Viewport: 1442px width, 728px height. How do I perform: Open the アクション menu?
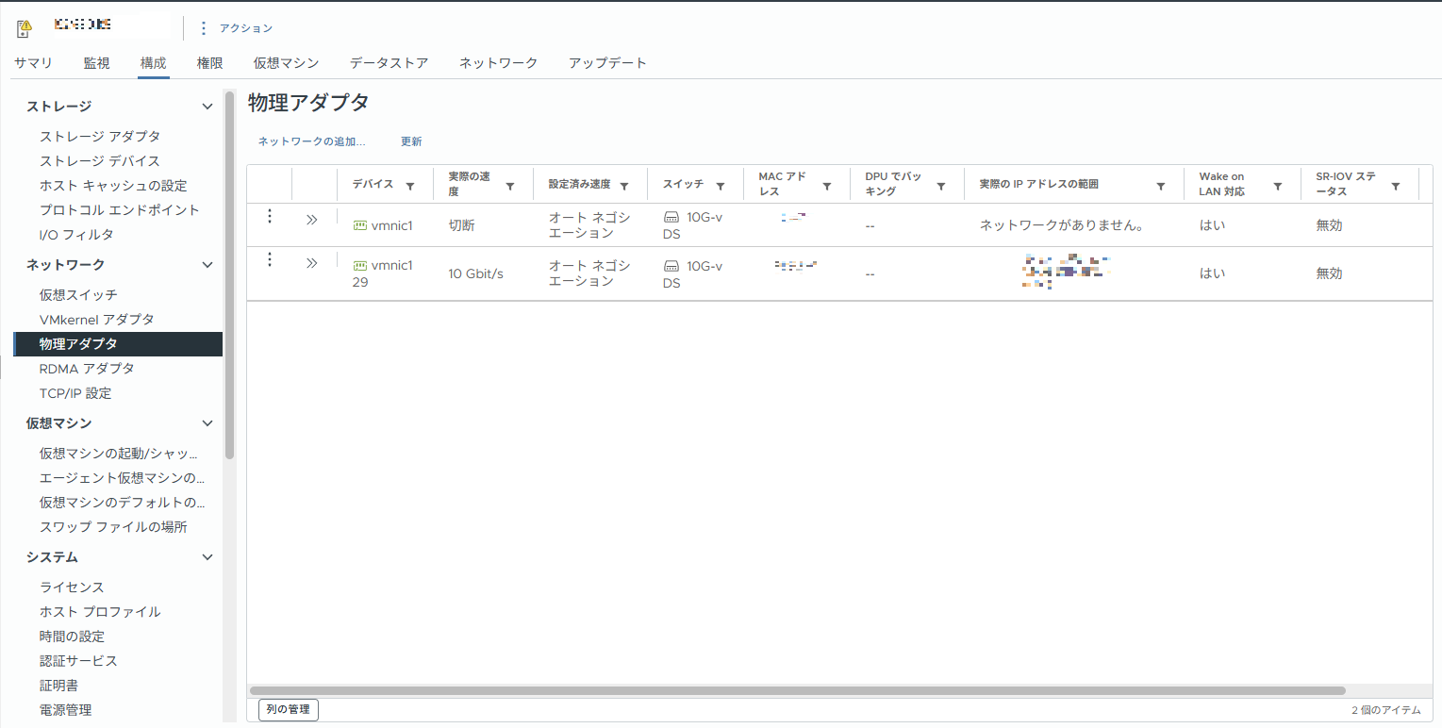(247, 28)
